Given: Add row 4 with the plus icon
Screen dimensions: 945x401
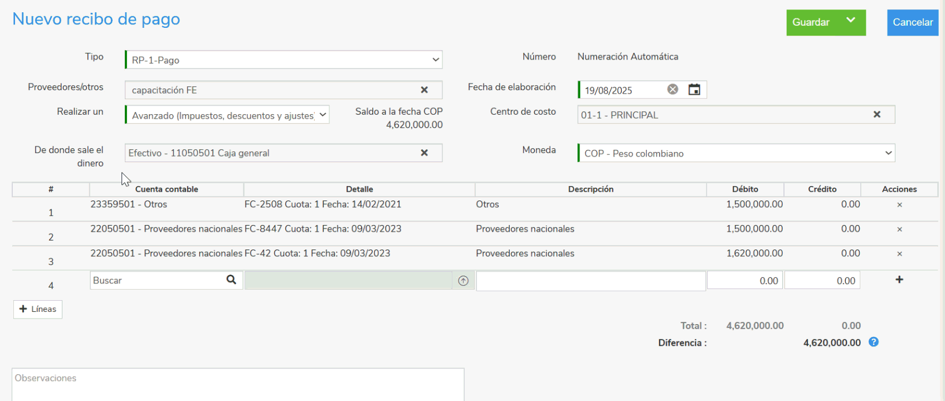Looking at the screenshot, I should pyautogui.click(x=899, y=280).
